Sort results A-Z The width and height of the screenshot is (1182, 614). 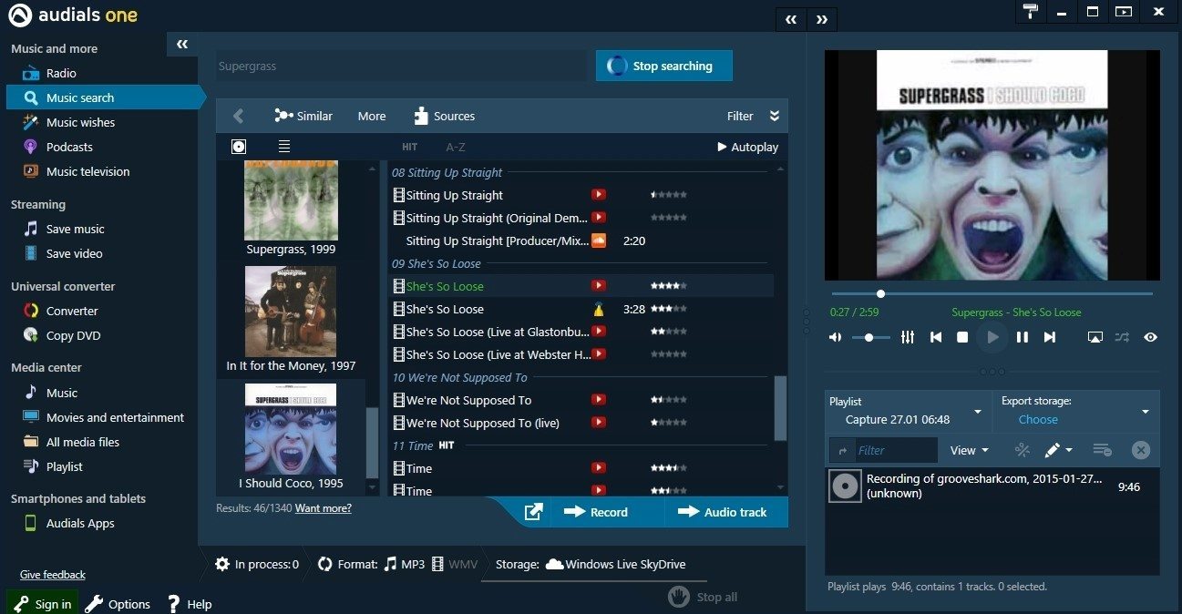click(x=456, y=147)
